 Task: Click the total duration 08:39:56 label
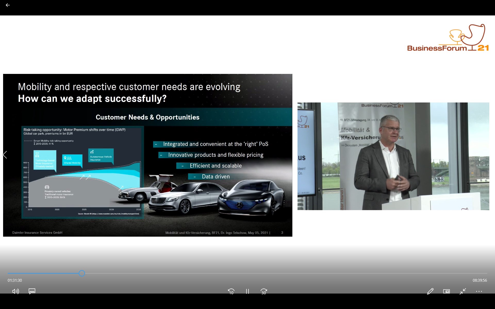click(480, 280)
